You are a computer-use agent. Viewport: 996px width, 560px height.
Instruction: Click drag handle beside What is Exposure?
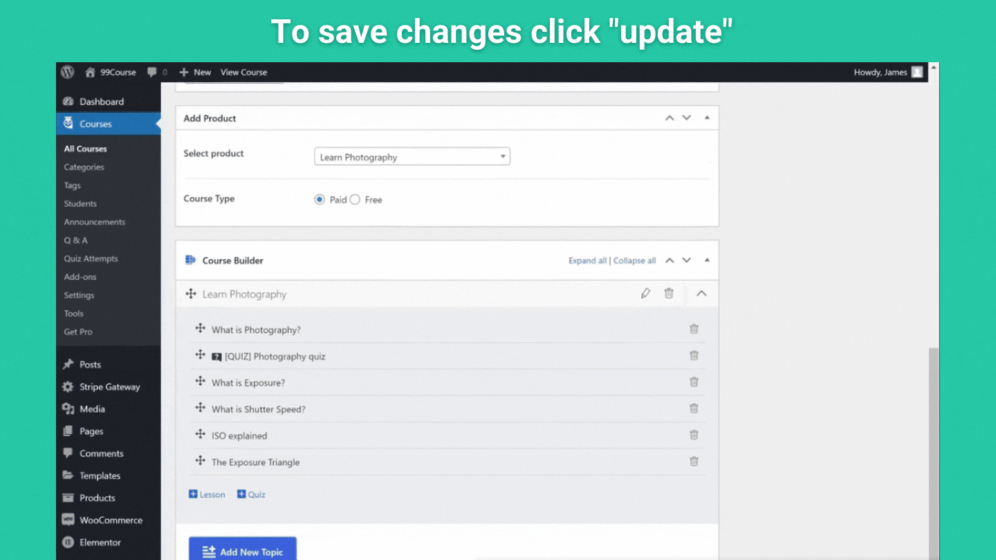pos(200,382)
